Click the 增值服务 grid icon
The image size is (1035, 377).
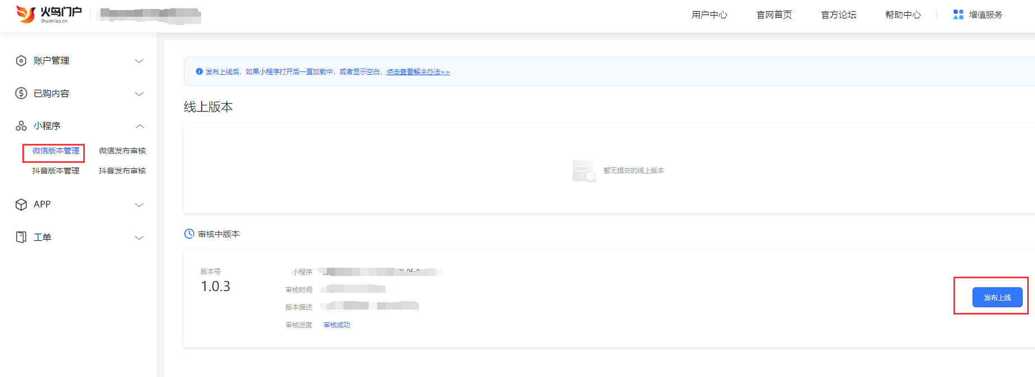(958, 14)
